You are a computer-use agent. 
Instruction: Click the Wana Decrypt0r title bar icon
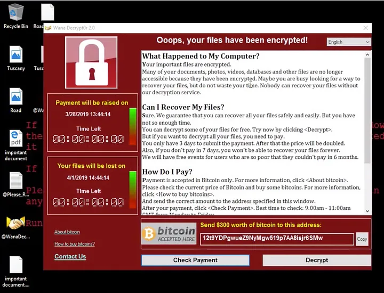click(x=48, y=28)
